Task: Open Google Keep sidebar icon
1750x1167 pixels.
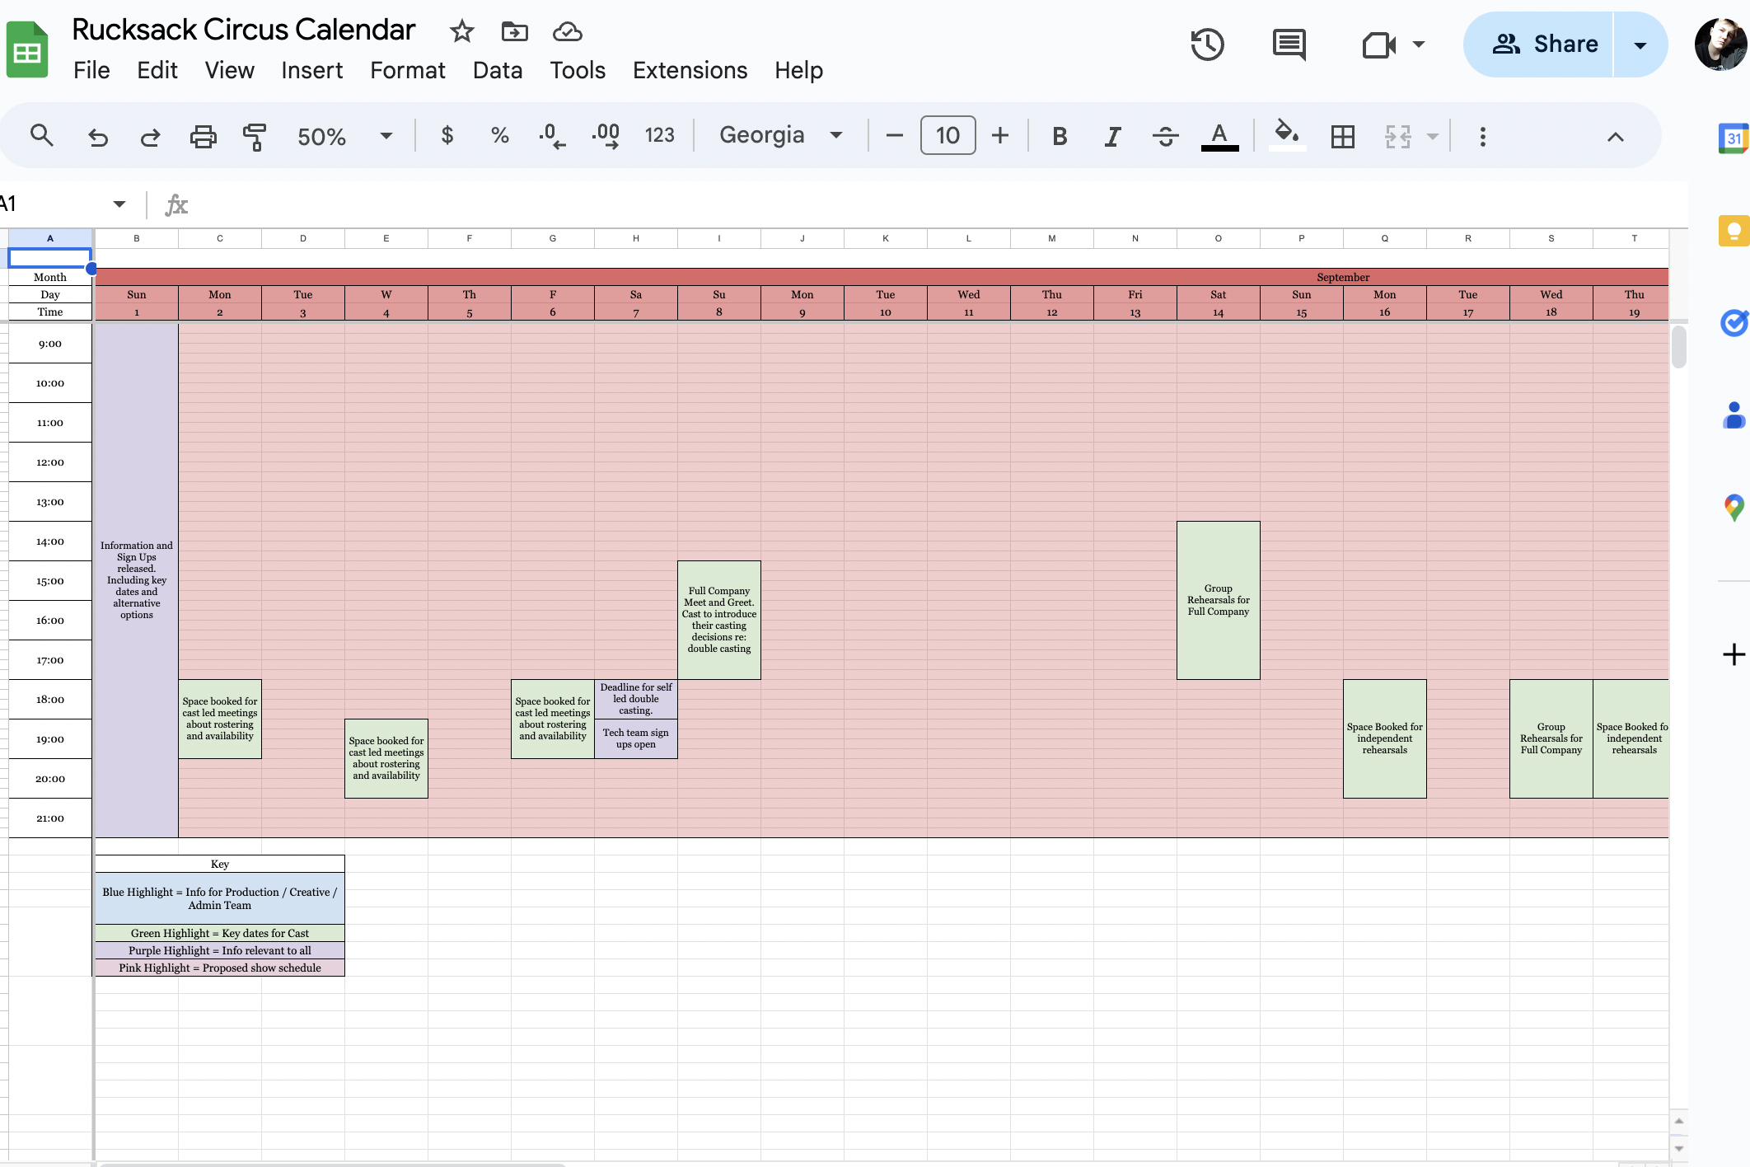Action: pyautogui.click(x=1734, y=231)
